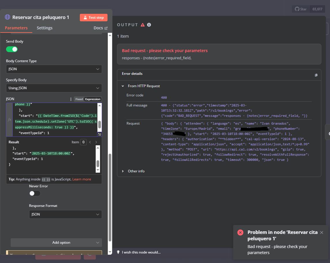The height and width of the screenshot is (263, 330).
Task: Click the globe icon of the HTTP node
Action: pos(7,17)
